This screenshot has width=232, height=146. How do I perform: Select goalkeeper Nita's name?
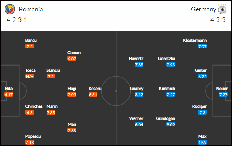[x=9, y=89]
